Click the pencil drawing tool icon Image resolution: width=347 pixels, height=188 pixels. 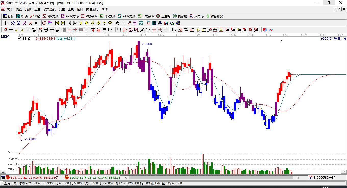click(x=4, y=30)
